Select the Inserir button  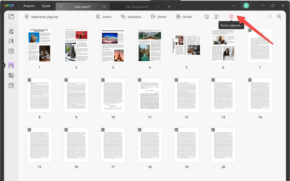point(104,17)
